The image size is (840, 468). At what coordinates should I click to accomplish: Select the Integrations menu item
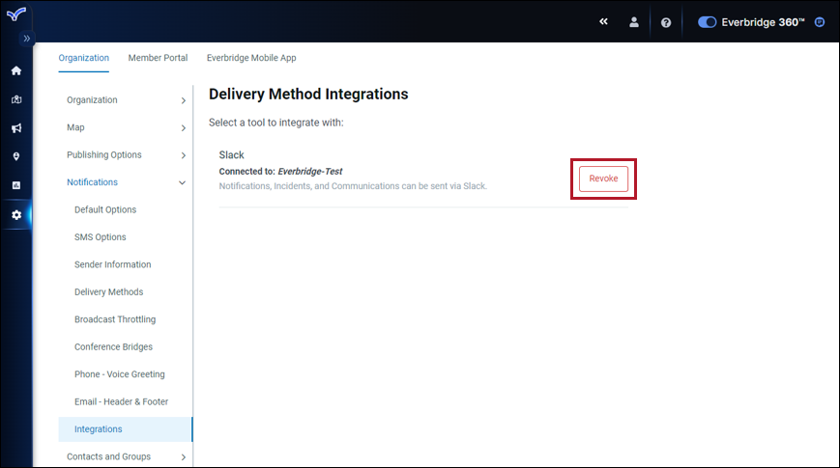(125, 429)
